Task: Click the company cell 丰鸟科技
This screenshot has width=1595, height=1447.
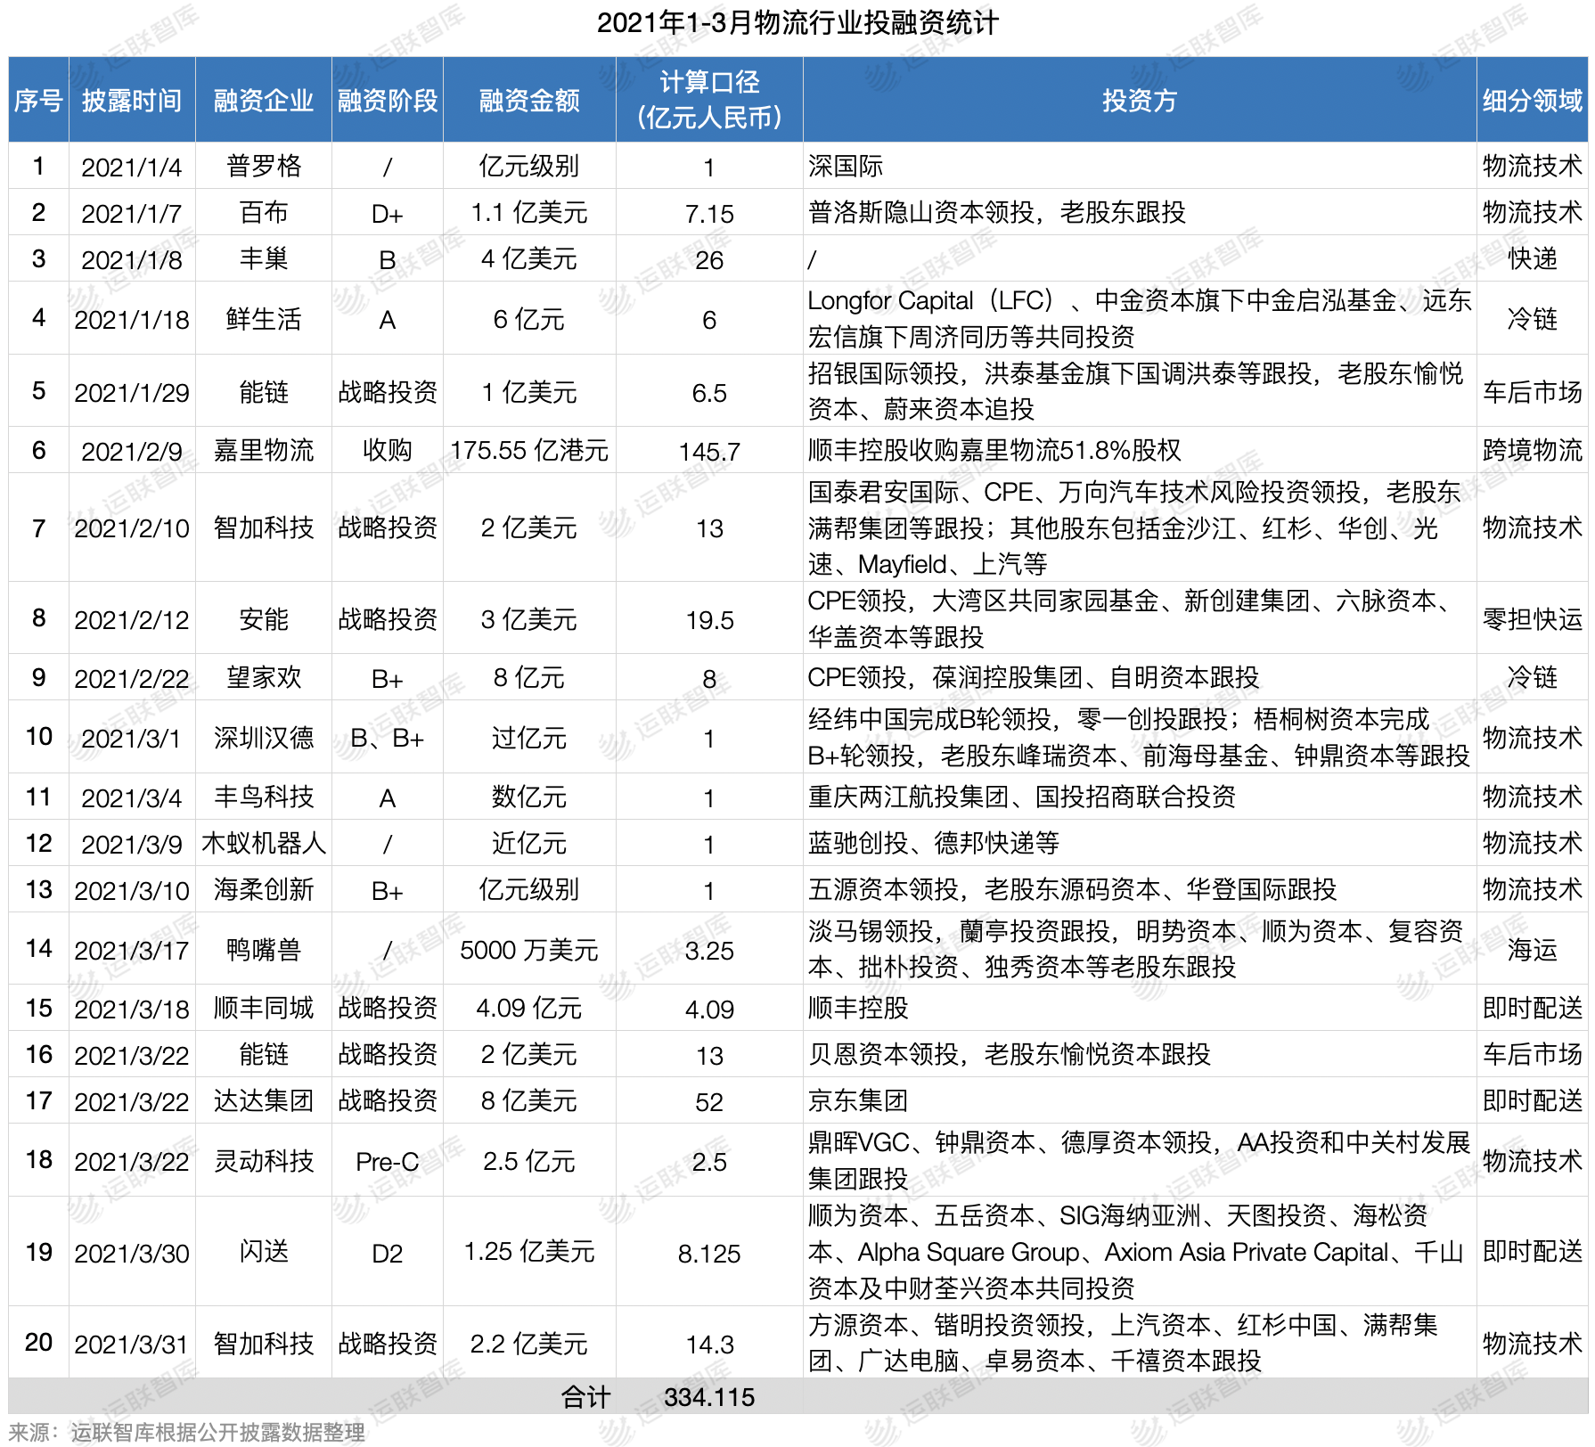Action: click(x=264, y=797)
